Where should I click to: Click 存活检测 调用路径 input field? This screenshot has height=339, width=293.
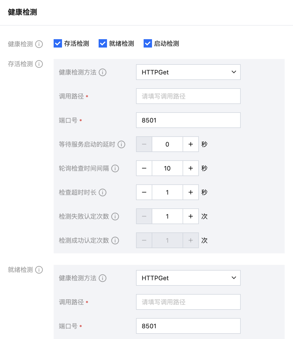(x=188, y=96)
